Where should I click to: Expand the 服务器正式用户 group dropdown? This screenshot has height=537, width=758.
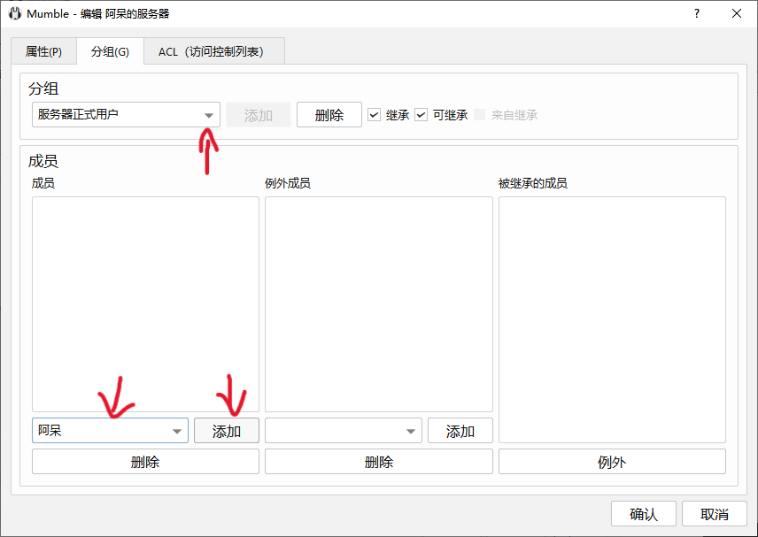coord(209,115)
